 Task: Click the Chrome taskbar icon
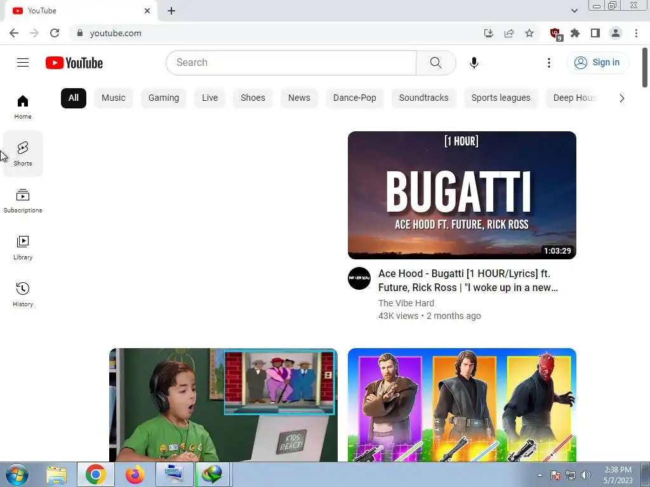(x=96, y=474)
